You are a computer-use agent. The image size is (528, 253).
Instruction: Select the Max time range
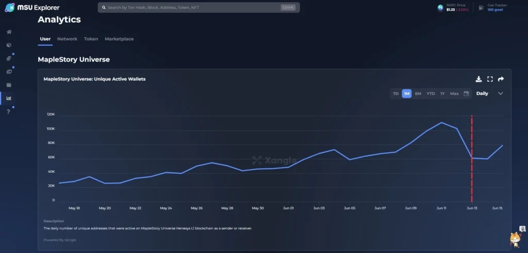(x=454, y=94)
